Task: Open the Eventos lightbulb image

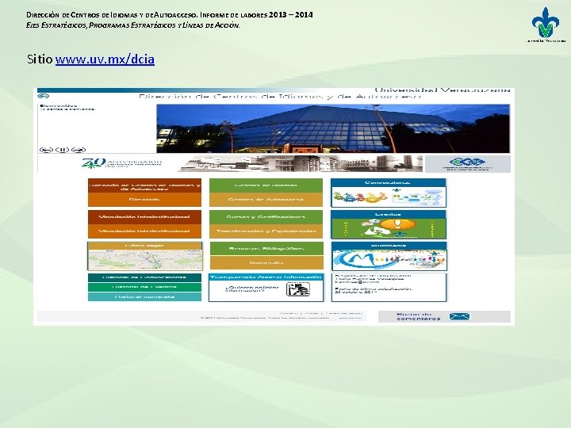Action: click(389, 228)
